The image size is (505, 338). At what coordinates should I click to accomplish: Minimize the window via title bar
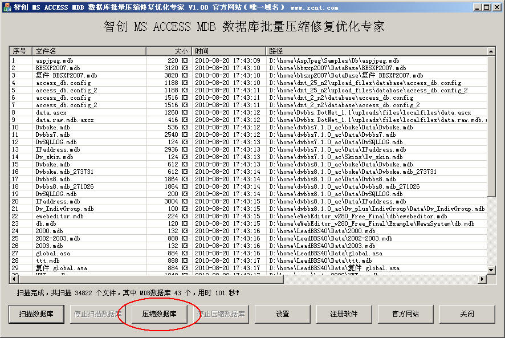pyautogui.click(x=478, y=7)
